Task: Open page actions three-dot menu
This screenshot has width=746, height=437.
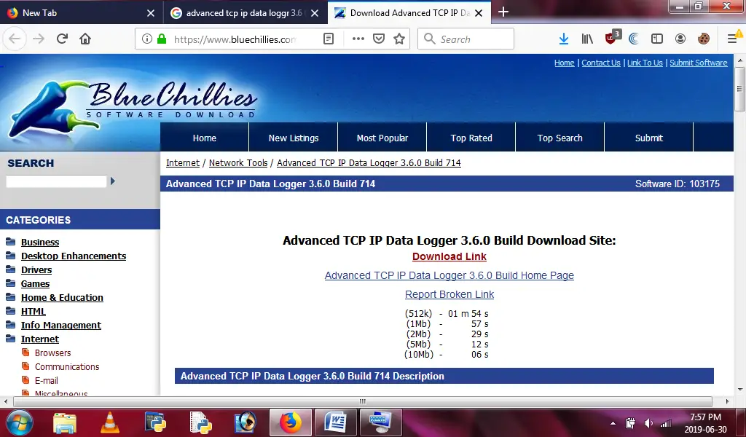Action: [358, 39]
